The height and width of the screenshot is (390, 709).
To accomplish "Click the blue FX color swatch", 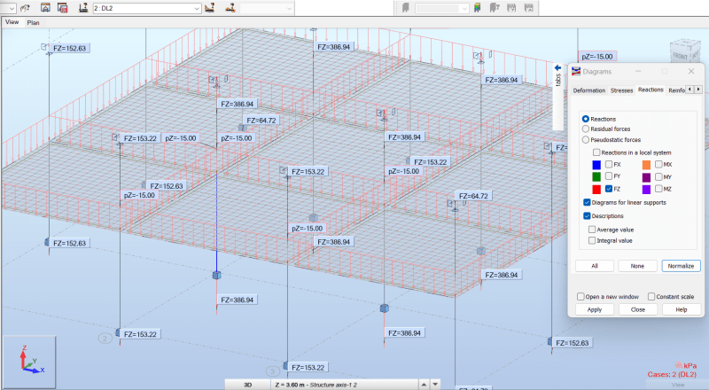I will coord(596,165).
